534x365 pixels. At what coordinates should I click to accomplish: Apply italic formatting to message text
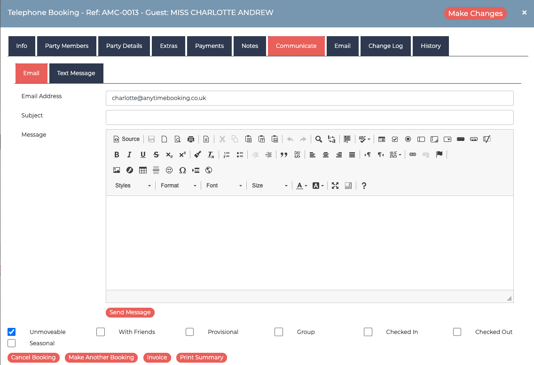(x=129, y=155)
